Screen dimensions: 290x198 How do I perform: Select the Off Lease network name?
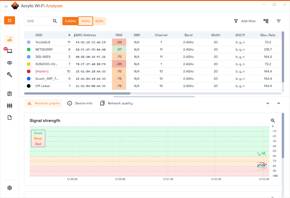point(42,86)
